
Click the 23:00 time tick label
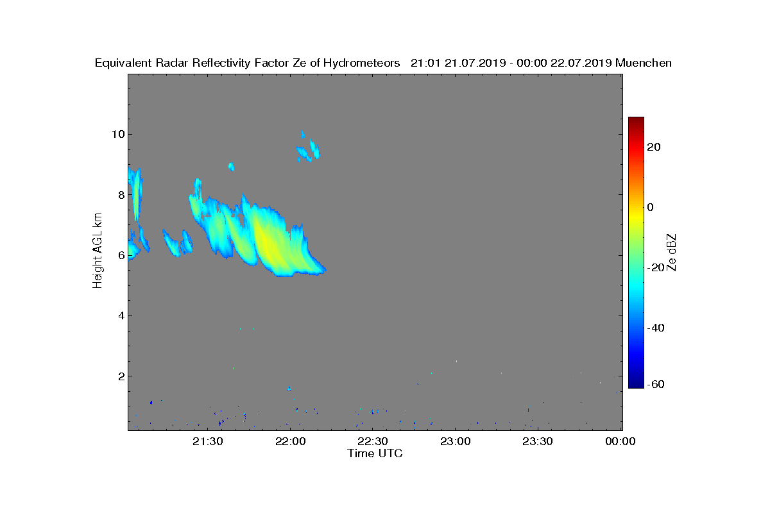click(x=456, y=441)
